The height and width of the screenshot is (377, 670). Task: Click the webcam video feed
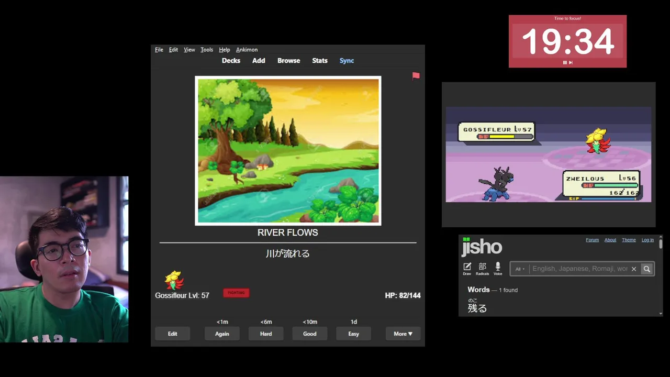[64, 259]
